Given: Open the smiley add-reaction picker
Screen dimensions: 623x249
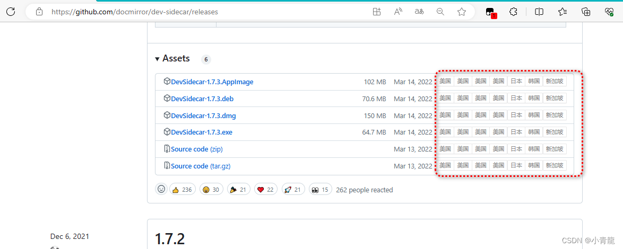Looking at the screenshot, I should click(x=161, y=189).
